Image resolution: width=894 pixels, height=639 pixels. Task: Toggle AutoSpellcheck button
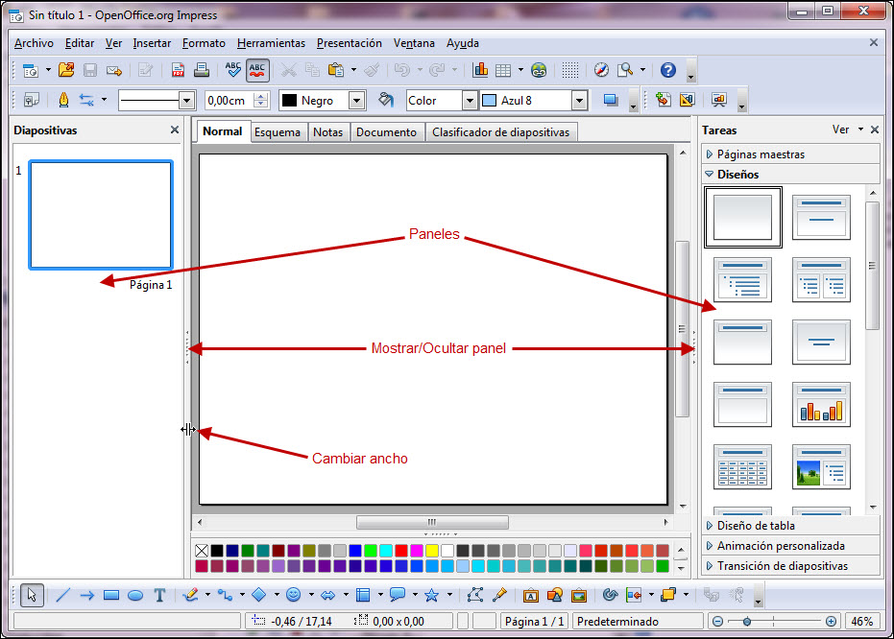coord(257,70)
